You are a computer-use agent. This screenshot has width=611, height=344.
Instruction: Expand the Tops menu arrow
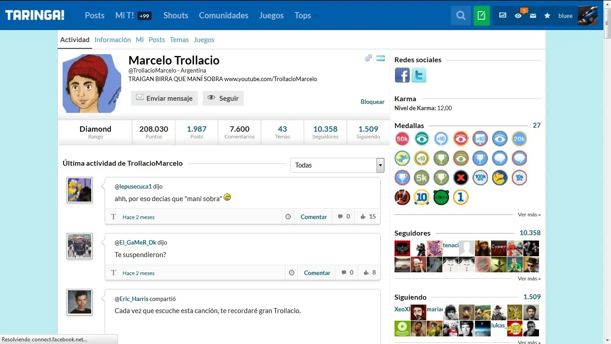(x=315, y=16)
